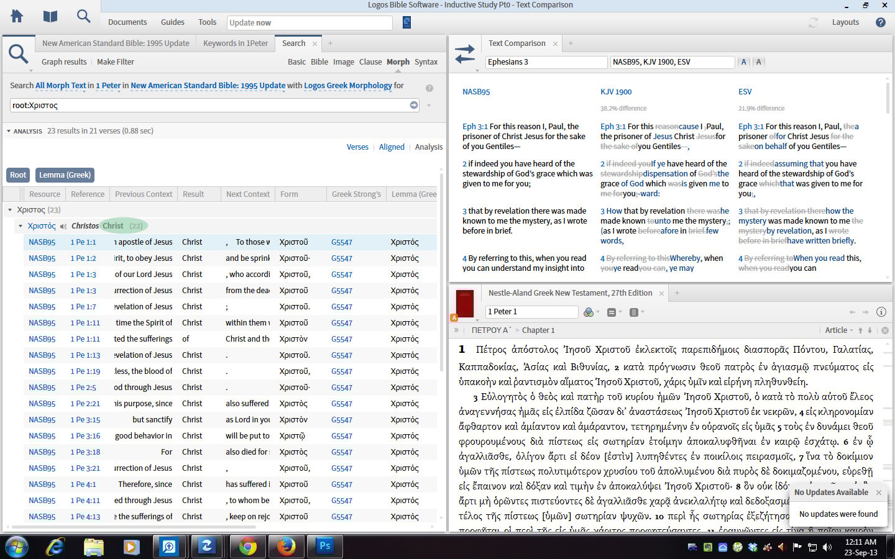This screenshot has width=895, height=559.
Task: Open the Library book icon
Action: coord(50,16)
